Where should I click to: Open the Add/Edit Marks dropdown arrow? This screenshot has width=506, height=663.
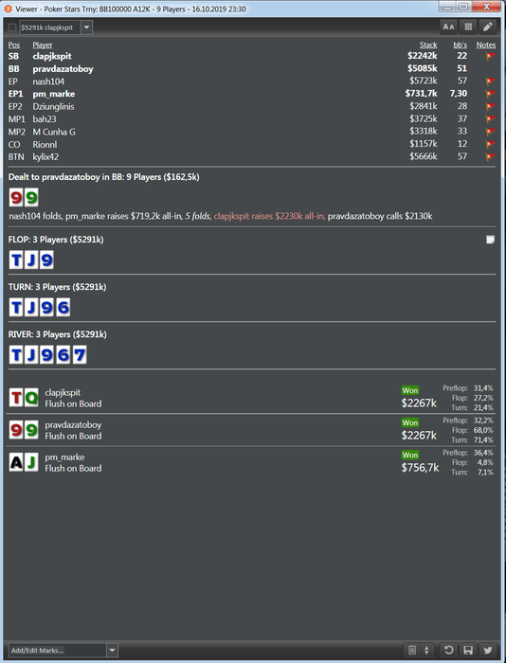click(112, 651)
